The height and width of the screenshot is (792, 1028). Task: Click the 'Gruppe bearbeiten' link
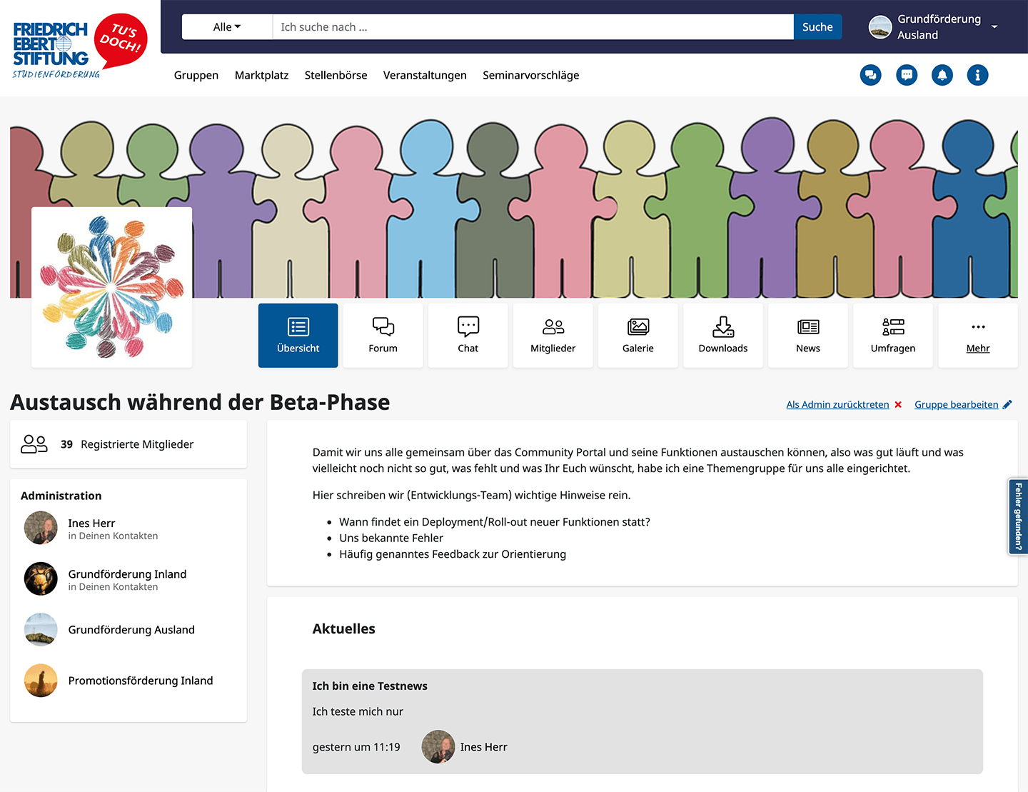(x=957, y=404)
